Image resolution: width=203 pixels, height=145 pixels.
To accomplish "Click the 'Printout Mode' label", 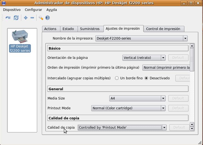I will coord(59,108).
